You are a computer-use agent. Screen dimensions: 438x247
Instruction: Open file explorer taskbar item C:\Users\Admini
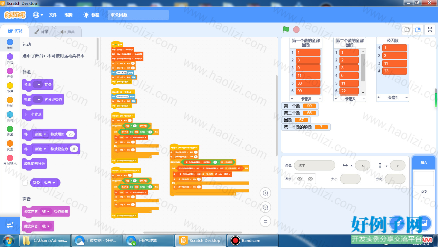point(45,240)
